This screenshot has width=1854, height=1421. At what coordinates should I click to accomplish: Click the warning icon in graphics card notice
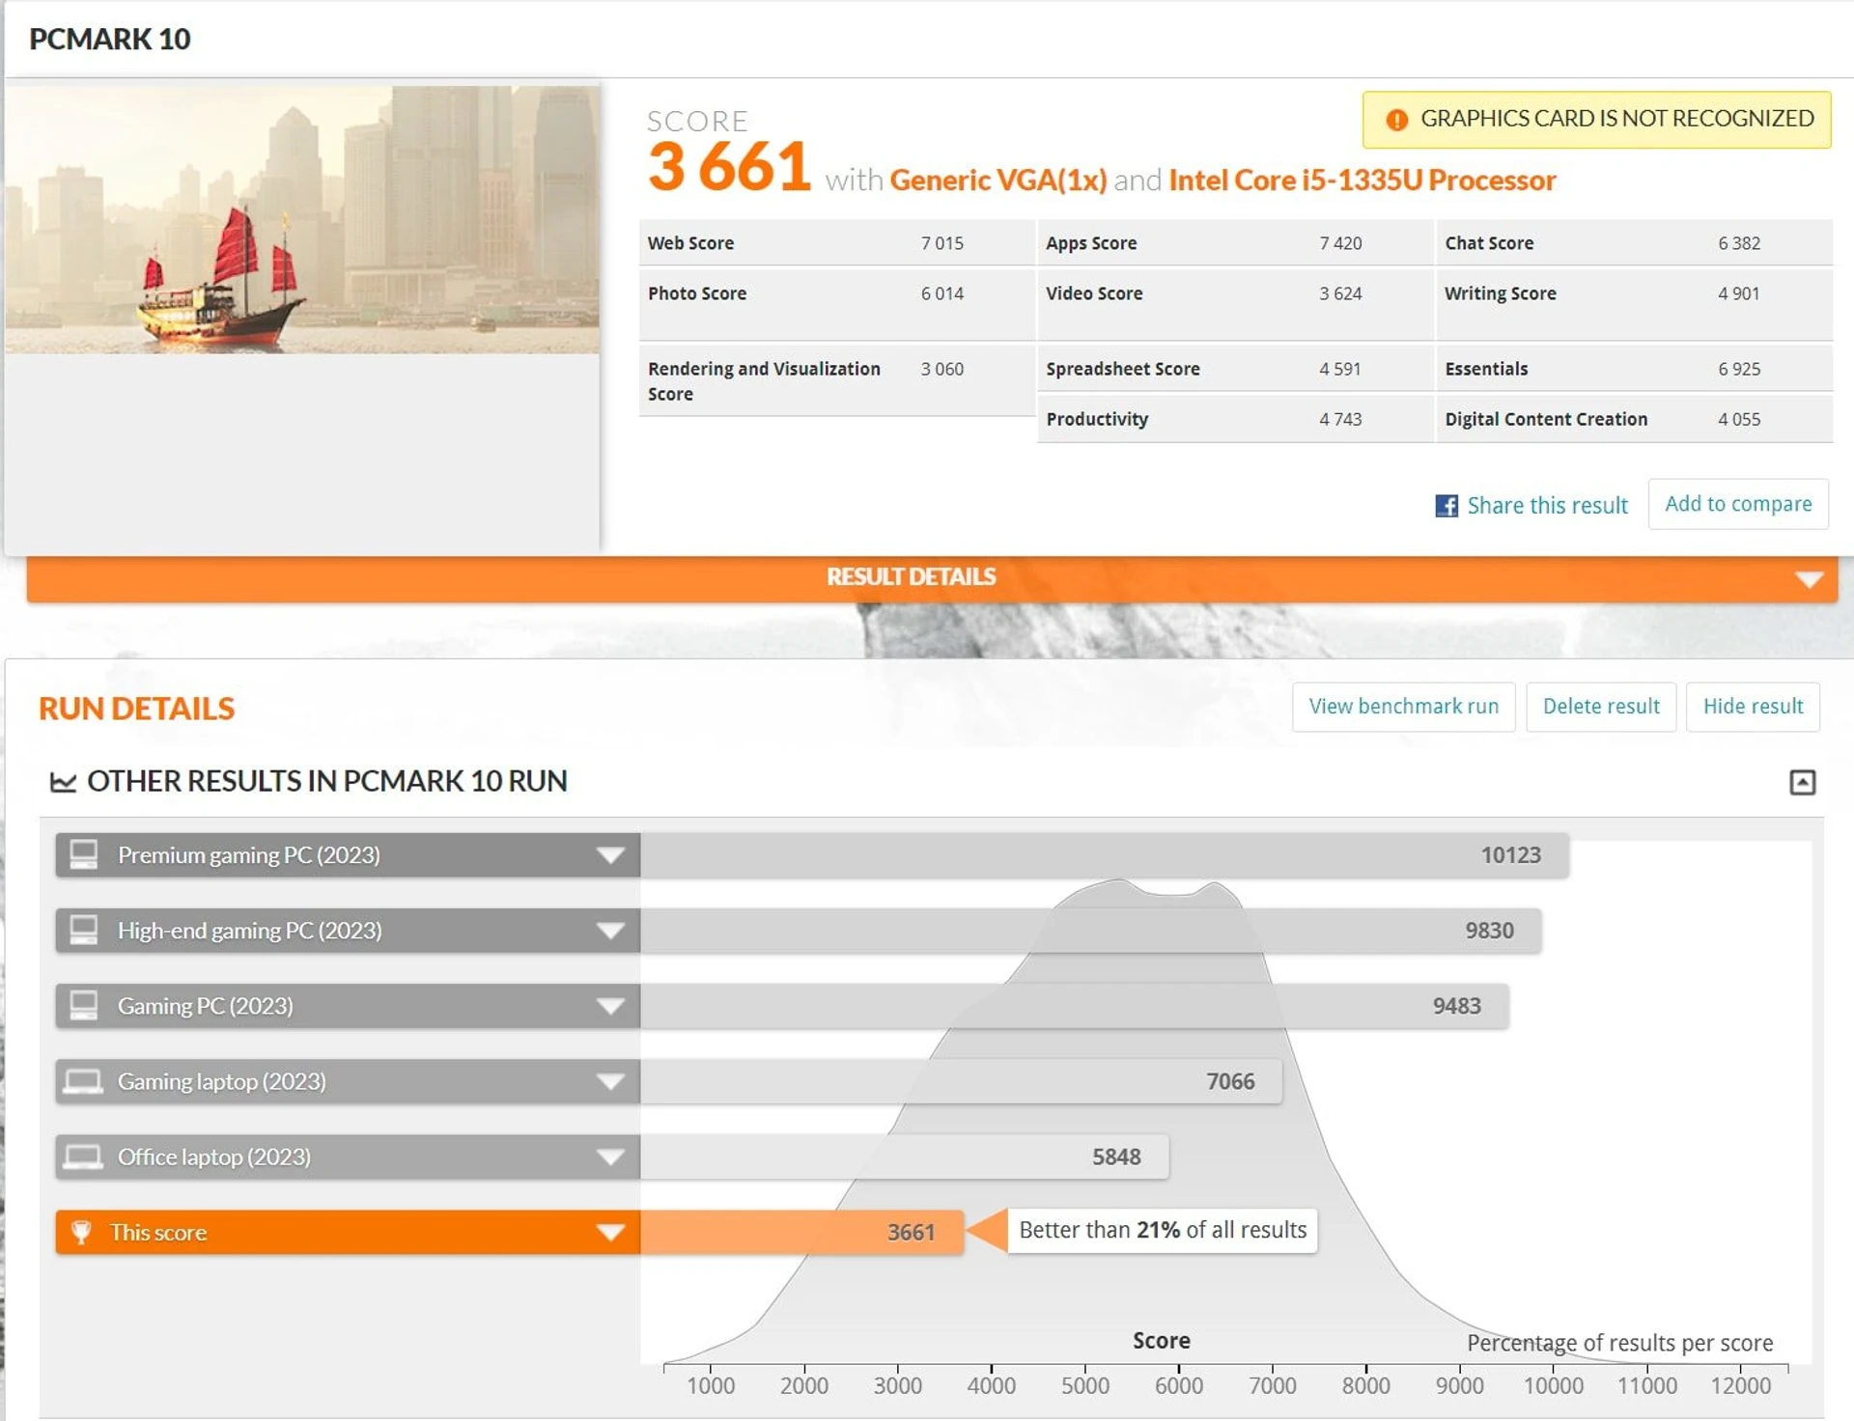pyautogui.click(x=1396, y=120)
